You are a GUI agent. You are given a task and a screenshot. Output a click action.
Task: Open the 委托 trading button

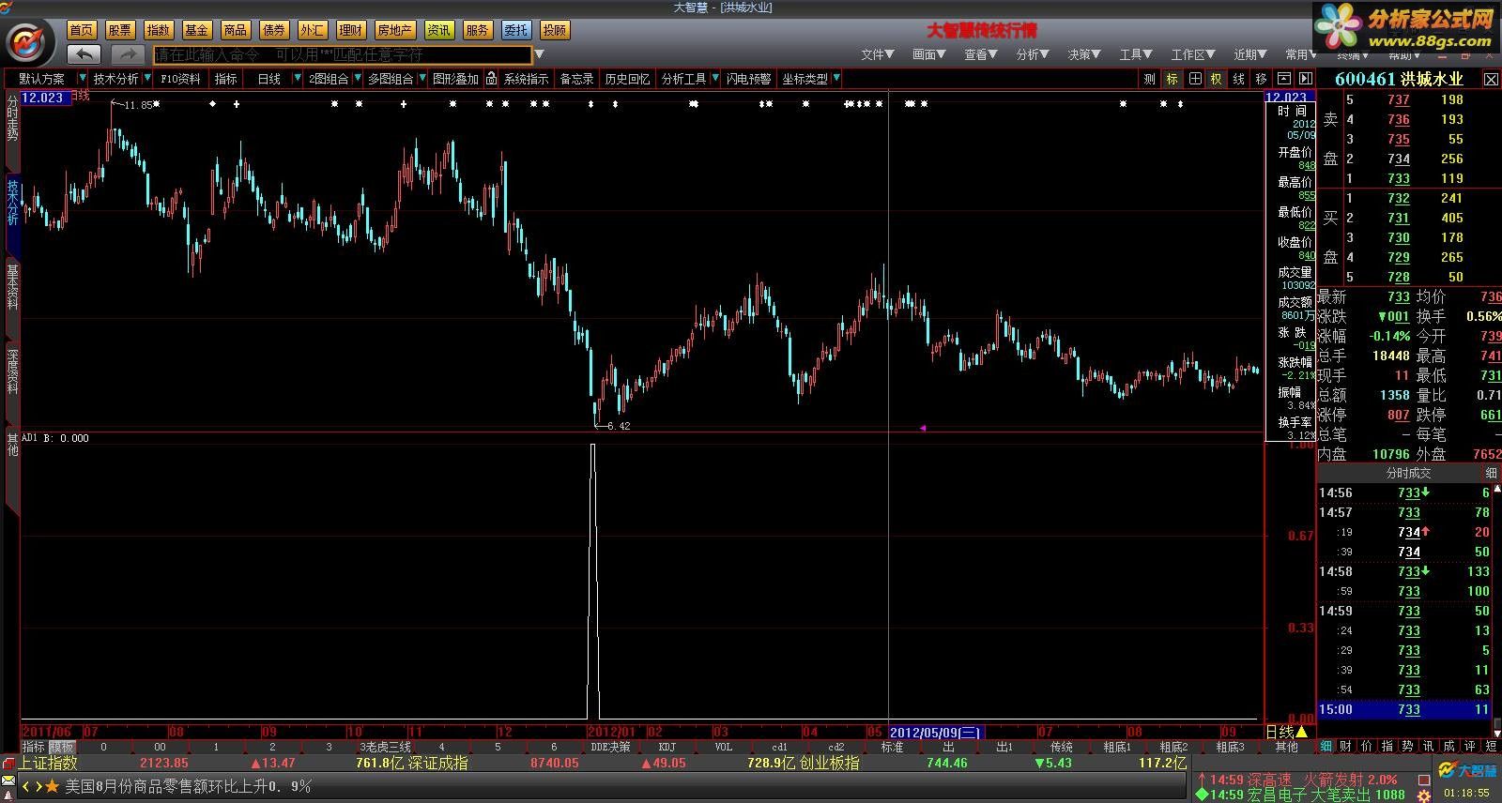tap(515, 30)
